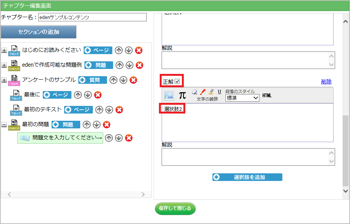Delete the 最後に section

point(98,95)
